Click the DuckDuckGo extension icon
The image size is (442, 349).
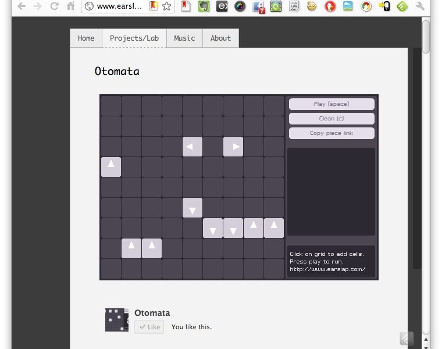click(330, 6)
